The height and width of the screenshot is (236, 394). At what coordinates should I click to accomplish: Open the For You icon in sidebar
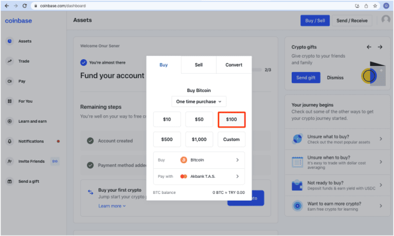click(10, 101)
